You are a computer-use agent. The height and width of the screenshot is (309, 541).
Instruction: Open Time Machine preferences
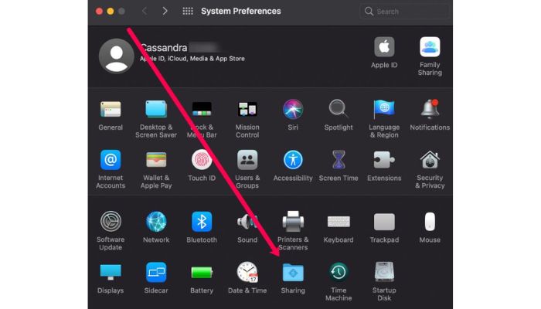click(339, 272)
